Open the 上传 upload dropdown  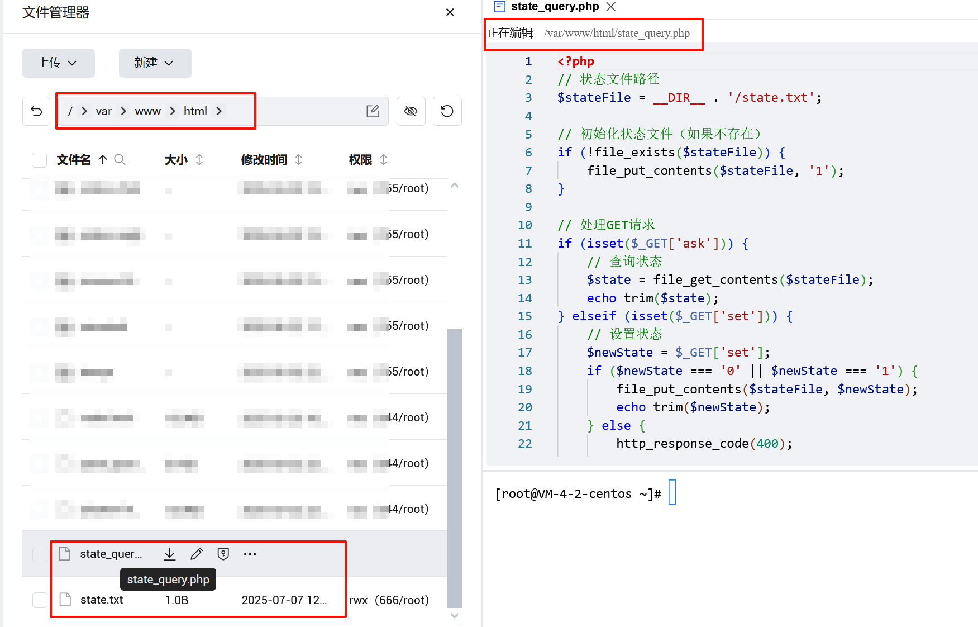pos(58,63)
